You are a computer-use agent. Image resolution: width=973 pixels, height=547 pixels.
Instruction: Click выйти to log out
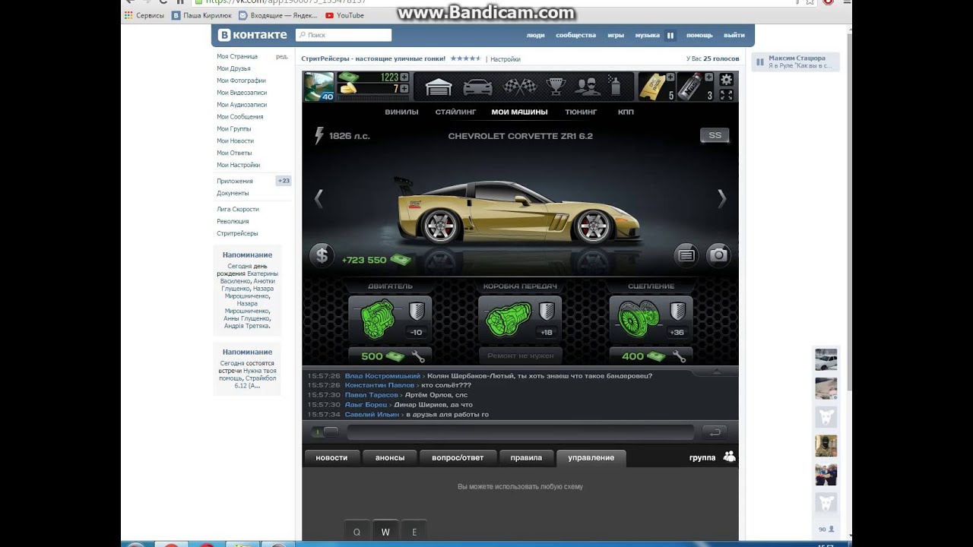(x=734, y=35)
